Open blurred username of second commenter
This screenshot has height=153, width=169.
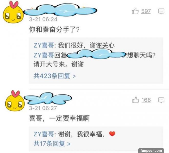(x=48, y=99)
